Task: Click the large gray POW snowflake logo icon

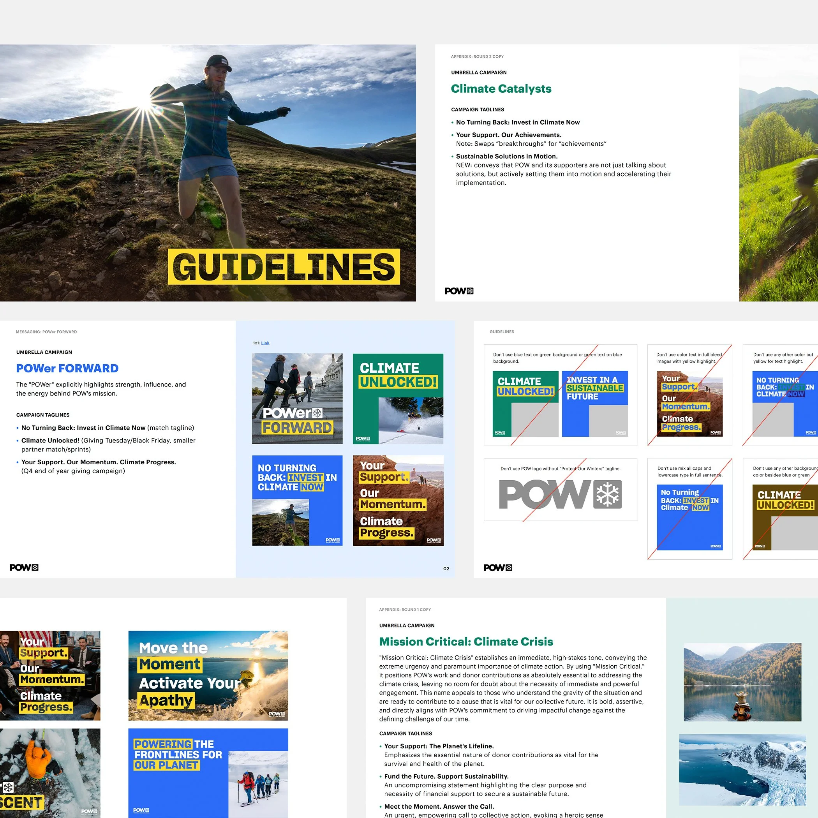Action: click(x=608, y=494)
